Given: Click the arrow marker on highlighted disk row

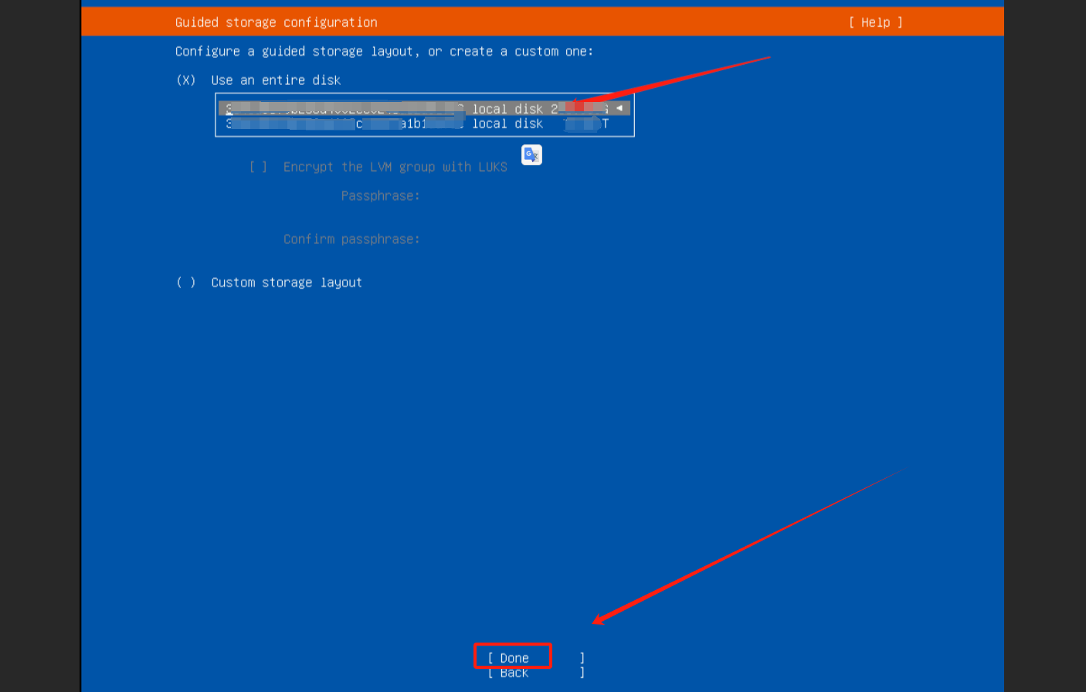Looking at the screenshot, I should 619,108.
